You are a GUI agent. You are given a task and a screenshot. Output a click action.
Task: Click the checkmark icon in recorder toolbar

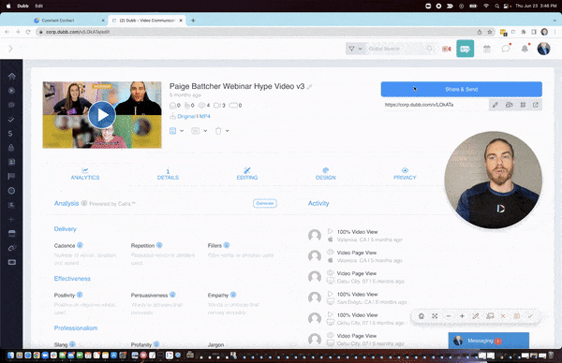(530, 316)
